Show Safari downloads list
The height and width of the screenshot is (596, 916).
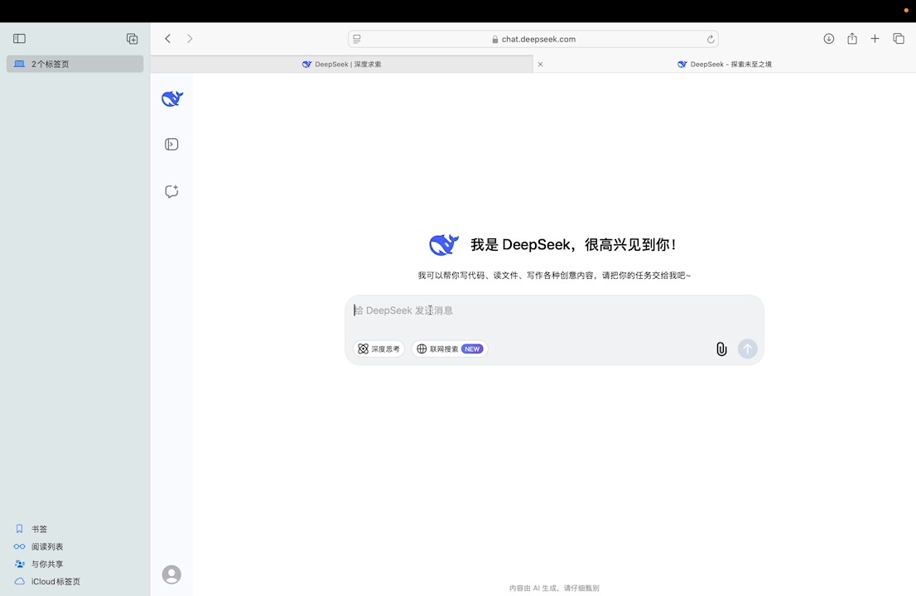point(828,39)
